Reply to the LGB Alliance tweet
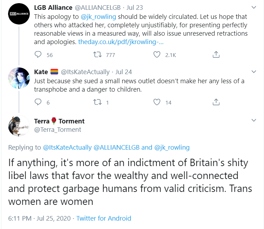 [38, 55]
